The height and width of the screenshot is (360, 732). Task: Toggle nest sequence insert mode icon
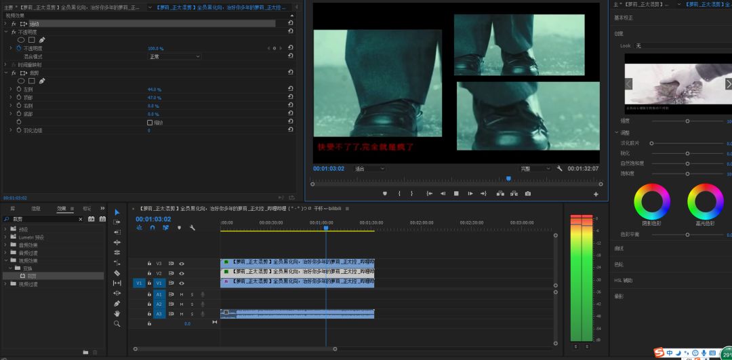(x=139, y=228)
